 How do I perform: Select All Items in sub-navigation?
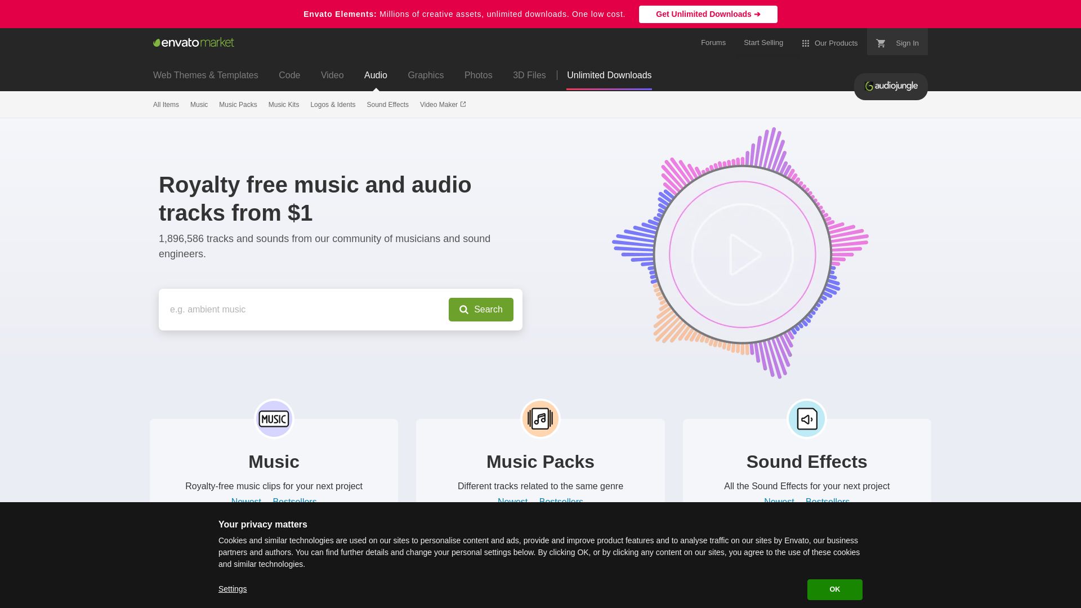point(166,105)
